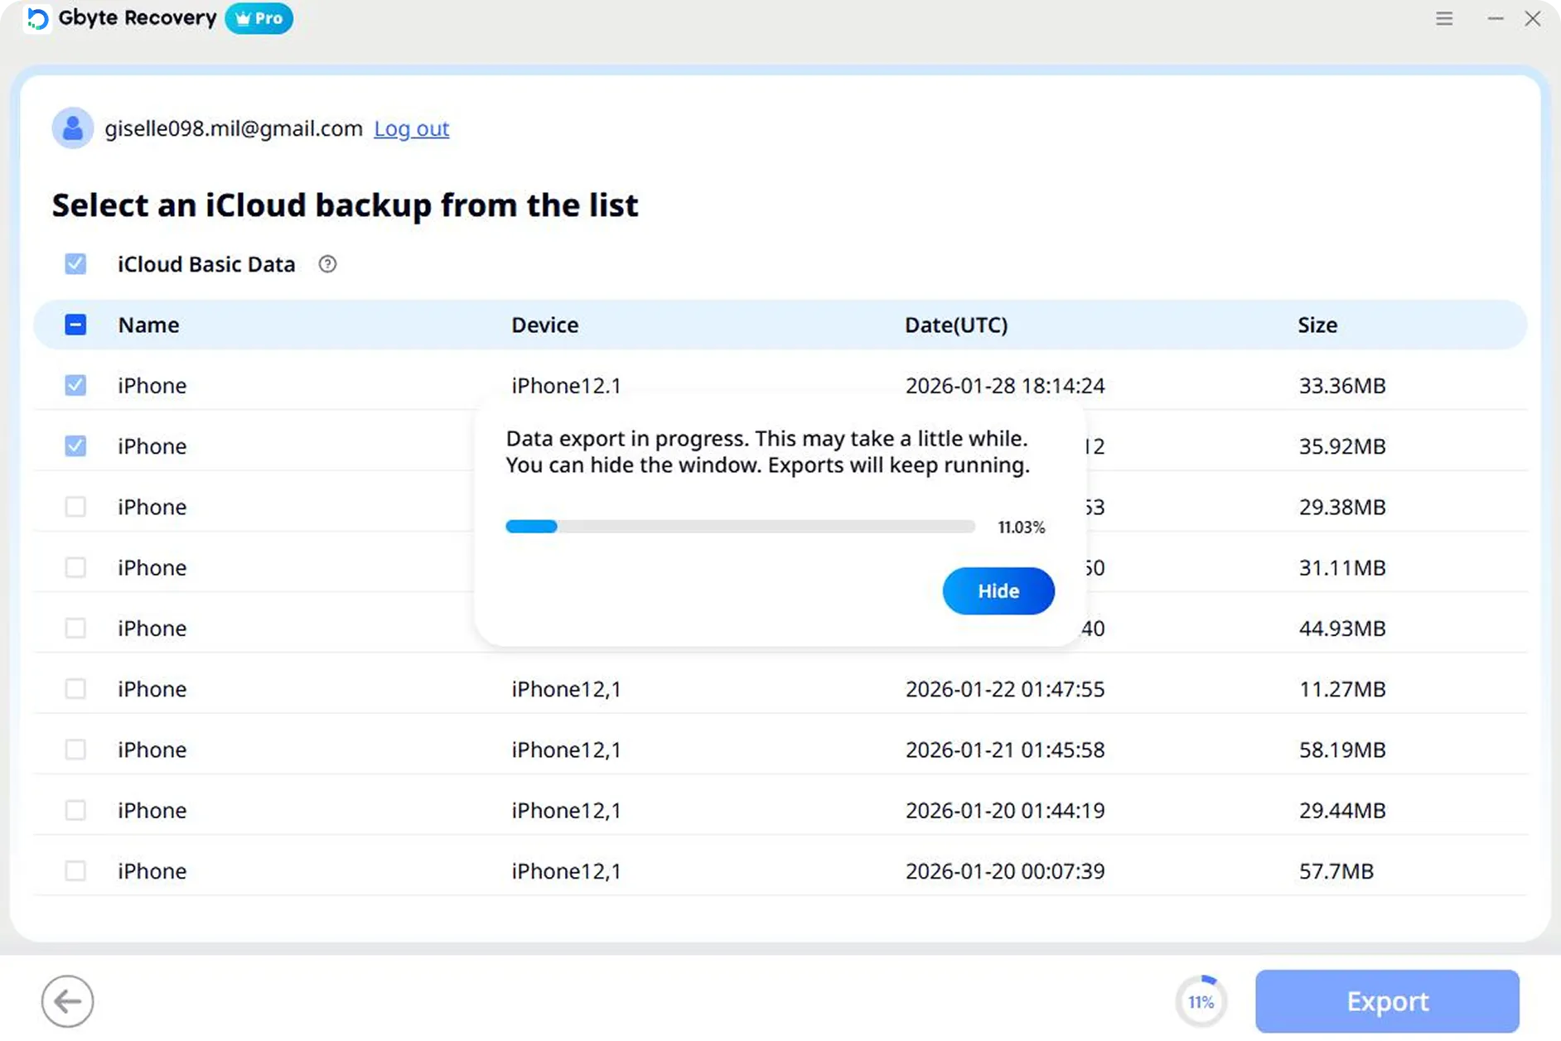Check the 44.93MB backup checkbox

75,628
